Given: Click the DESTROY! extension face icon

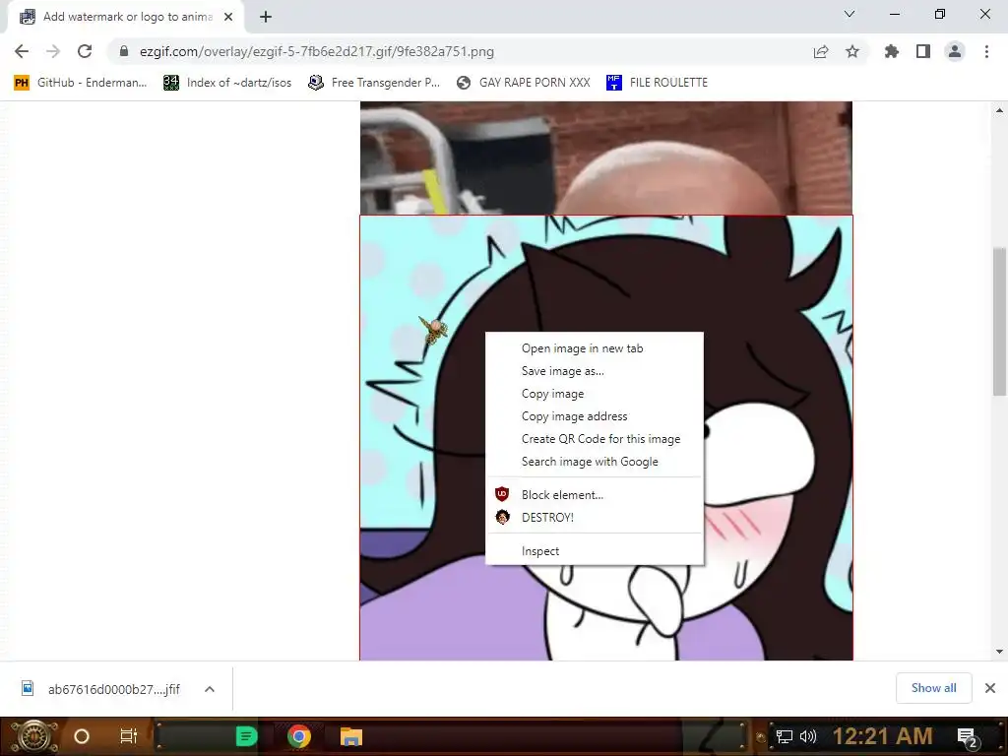Looking at the screenshot, I should (502, 517).
